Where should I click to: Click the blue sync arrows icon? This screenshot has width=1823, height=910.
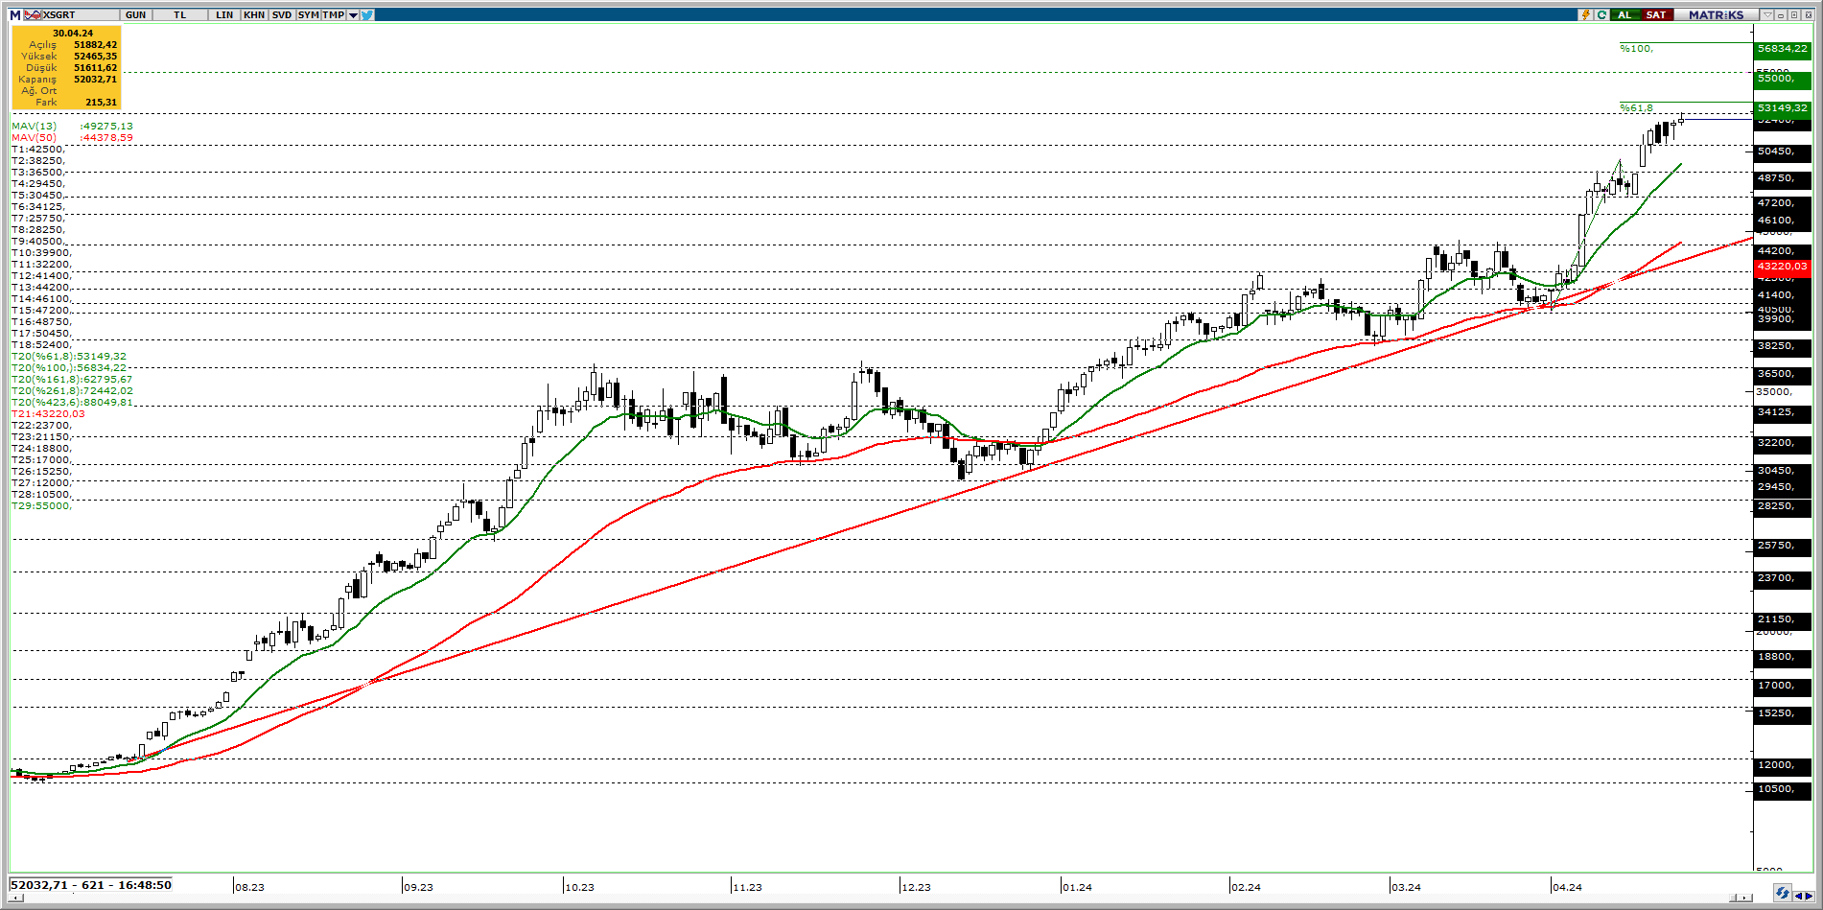coord(1782,894)
